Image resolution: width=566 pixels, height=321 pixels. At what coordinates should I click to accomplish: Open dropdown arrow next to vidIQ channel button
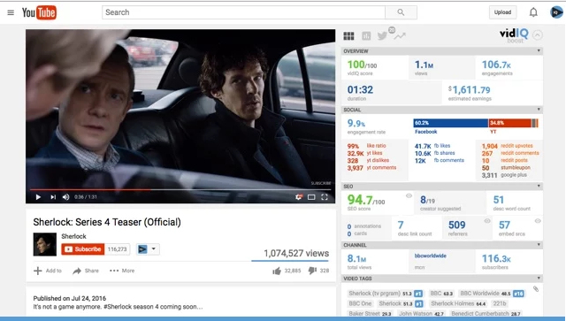point(154,248)
